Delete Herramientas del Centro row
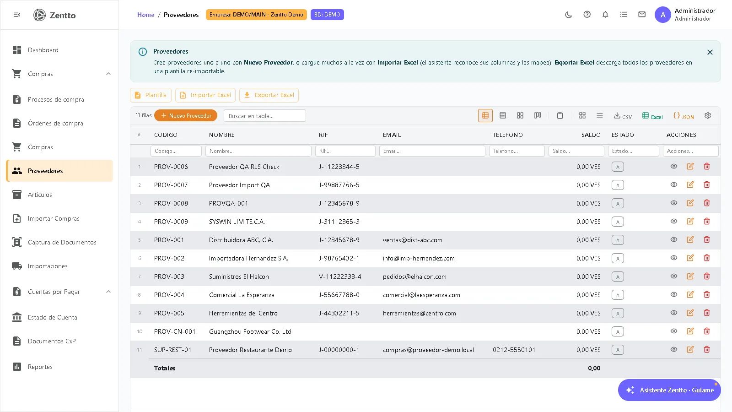This screenshot has width=732, height=412. click(707, 313)
